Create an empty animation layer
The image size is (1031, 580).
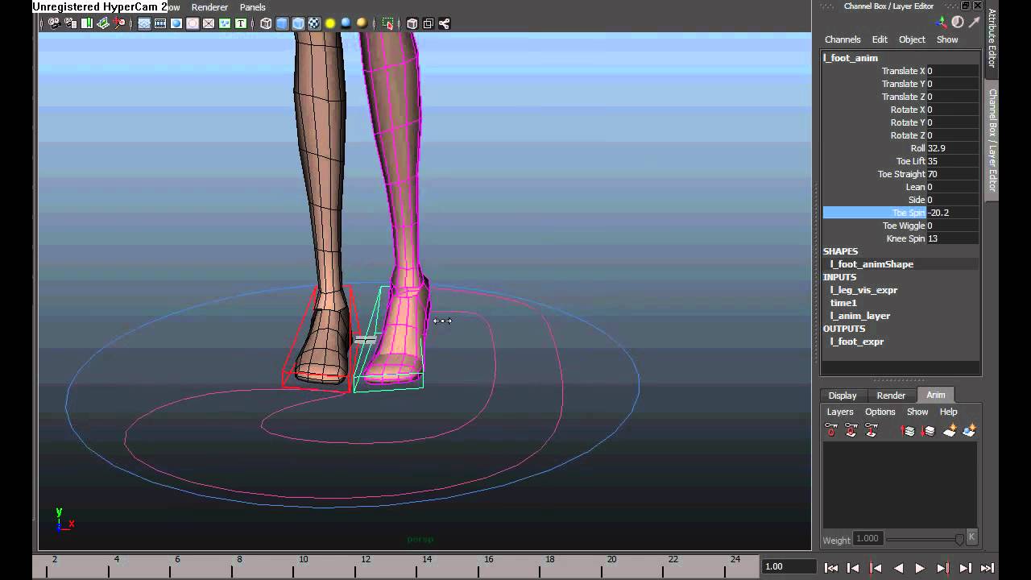click(950, 430)
